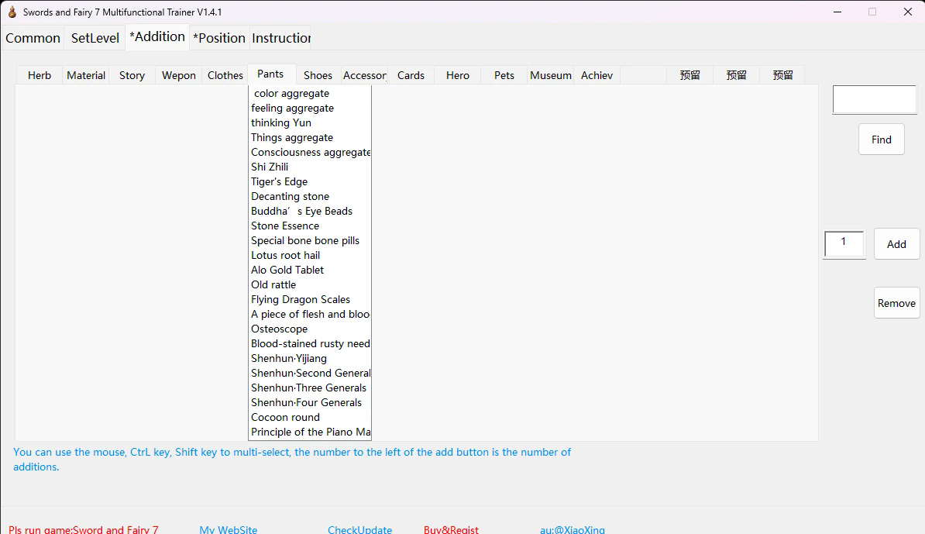This screenshot has height=534, width=925.
Task: Click the CheckUpdate link
Action: pyautogui.click(x=360, y=529)
